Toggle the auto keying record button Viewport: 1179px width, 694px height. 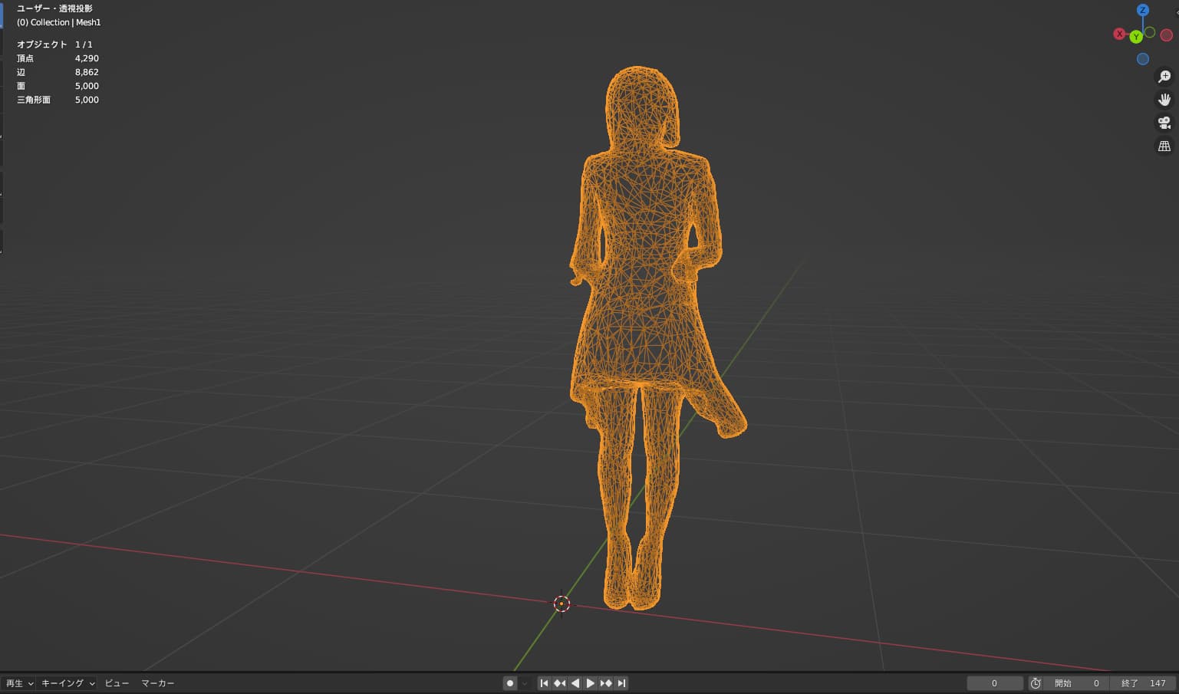tap(510, 683)
